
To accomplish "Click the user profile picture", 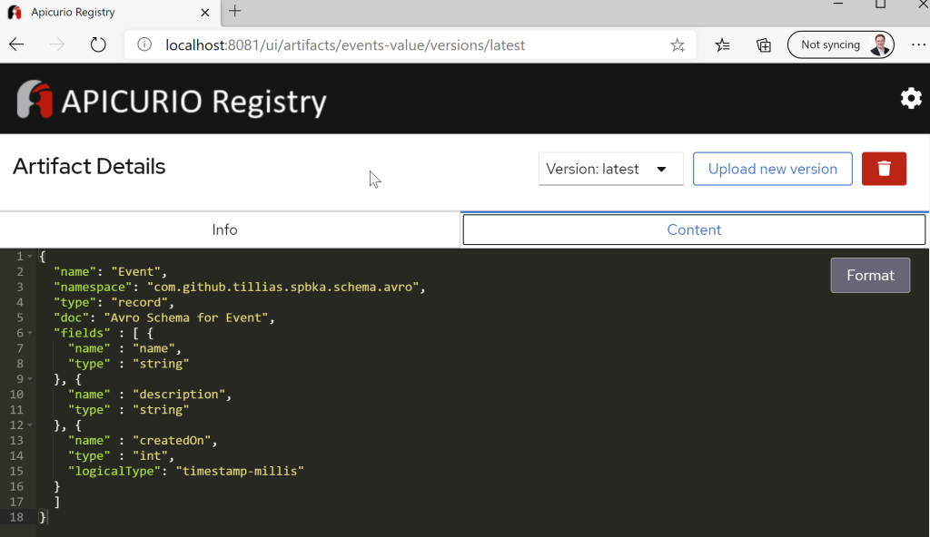I will point(879,44).
